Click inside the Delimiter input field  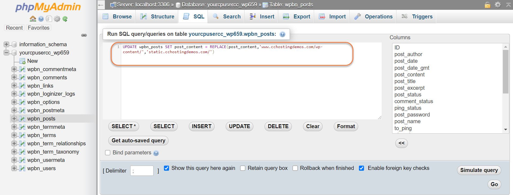click(x=142, y=171)
